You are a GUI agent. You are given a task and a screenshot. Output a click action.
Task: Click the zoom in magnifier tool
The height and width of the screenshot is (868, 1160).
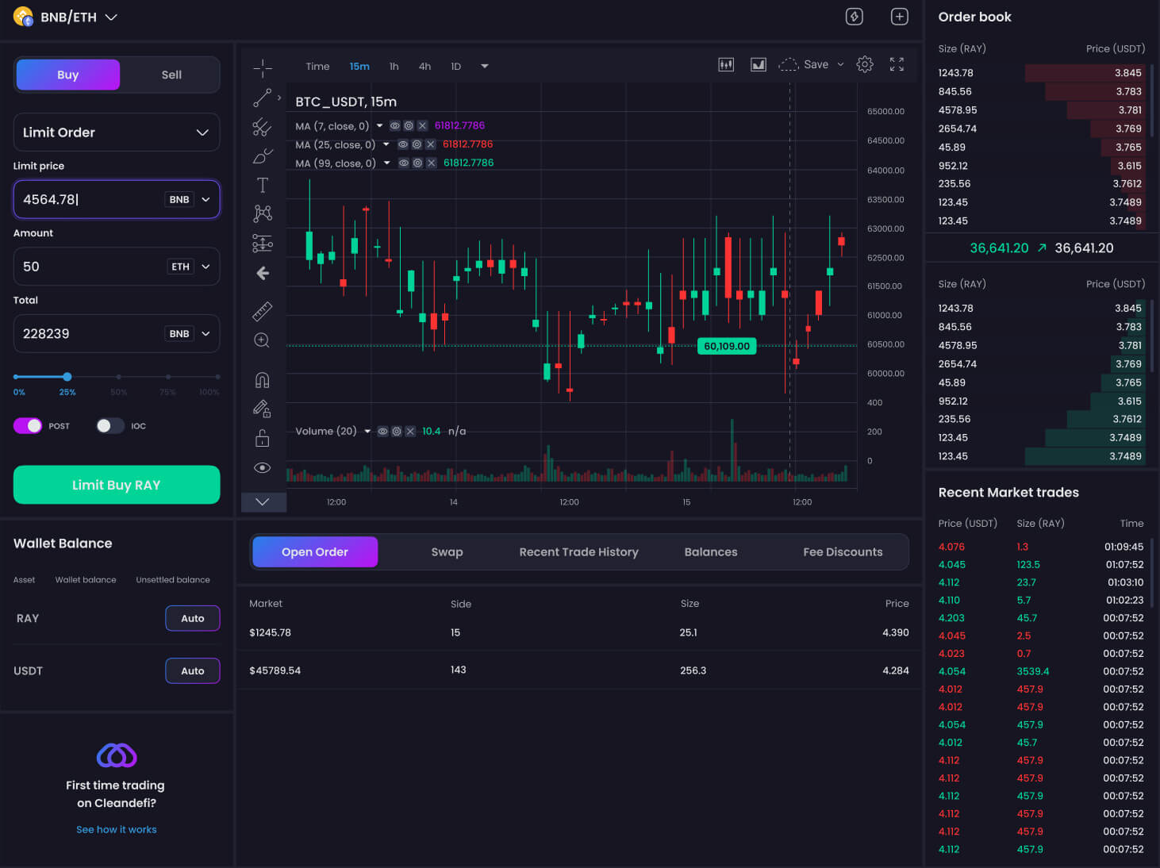coord(262,340)
